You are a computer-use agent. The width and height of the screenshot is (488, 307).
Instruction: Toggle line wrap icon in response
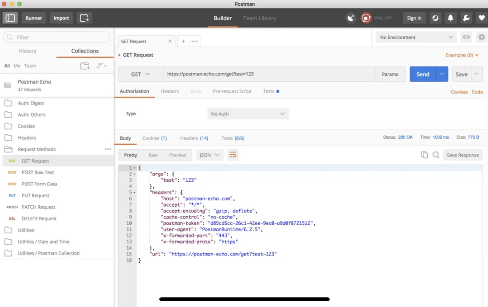pos(233,155)
